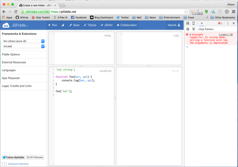Select the 'Create a new fiddle' tab
Screen dimensions: 238x167
[36, 5]
